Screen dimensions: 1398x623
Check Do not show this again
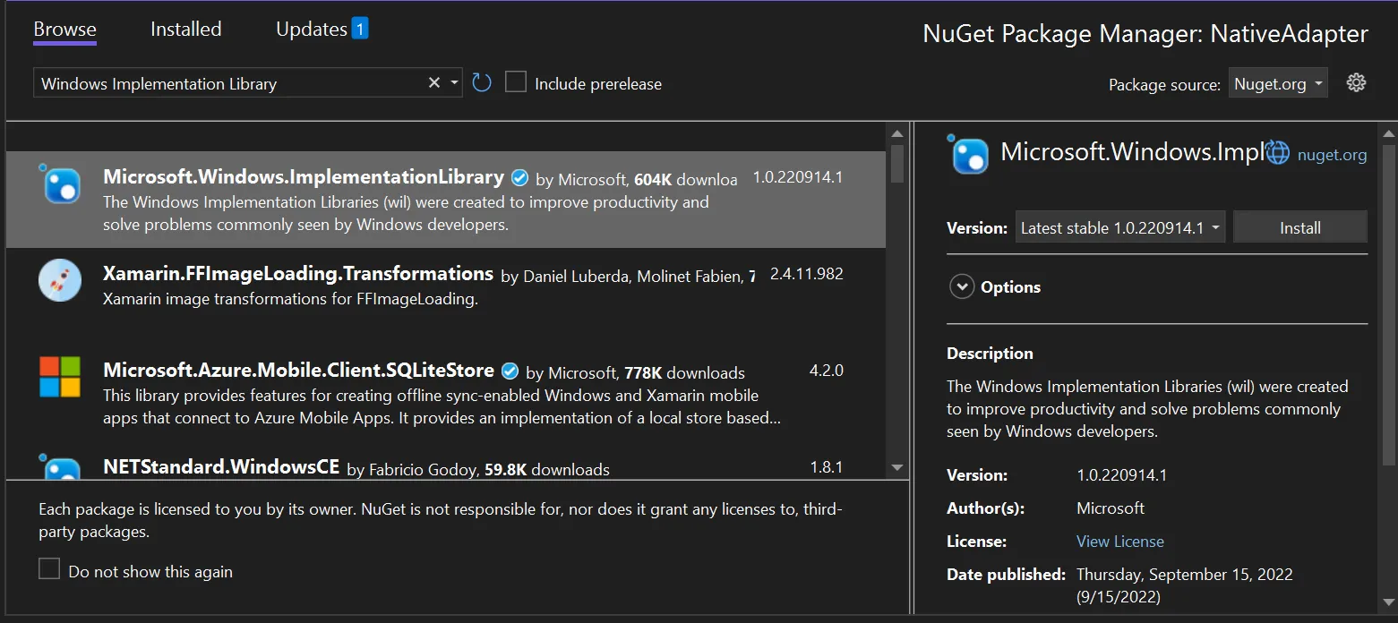[x=49, y=568]
